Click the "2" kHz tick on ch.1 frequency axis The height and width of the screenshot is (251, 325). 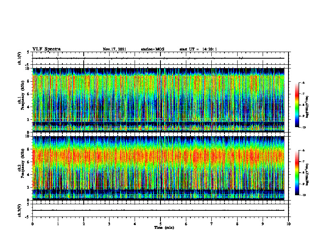[29, 120]
